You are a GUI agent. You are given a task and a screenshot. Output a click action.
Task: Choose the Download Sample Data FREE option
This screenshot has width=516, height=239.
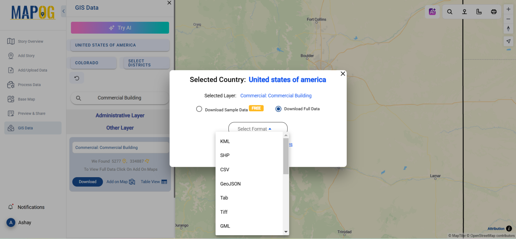coord(199,109)
